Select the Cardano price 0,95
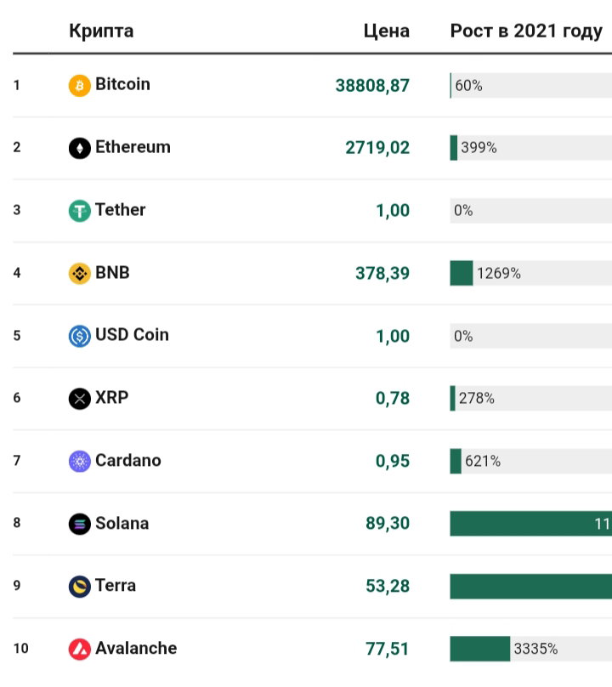 (393, 461)
